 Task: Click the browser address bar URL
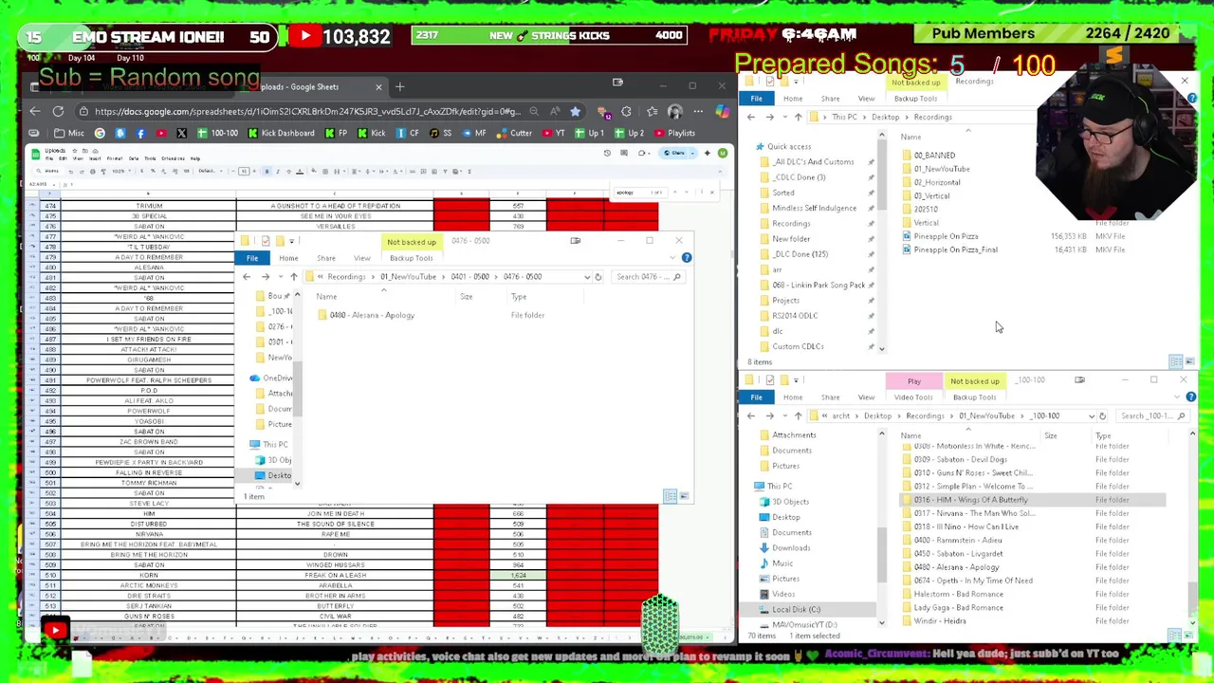point(307,111)
